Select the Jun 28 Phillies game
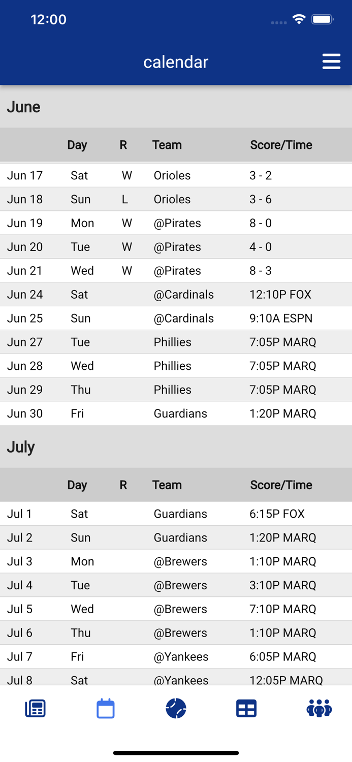Screen dimensions: 352x762 (x=176, y=366)
